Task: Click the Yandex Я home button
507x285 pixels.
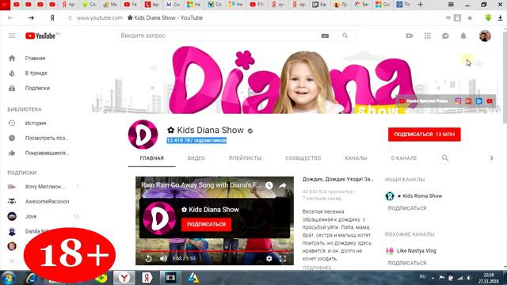Action: tap(52, 18)
